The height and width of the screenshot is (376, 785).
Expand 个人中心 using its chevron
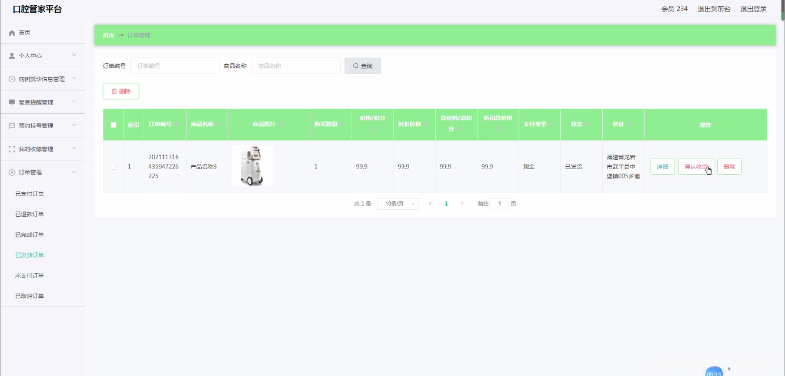(x=74, y=55)
